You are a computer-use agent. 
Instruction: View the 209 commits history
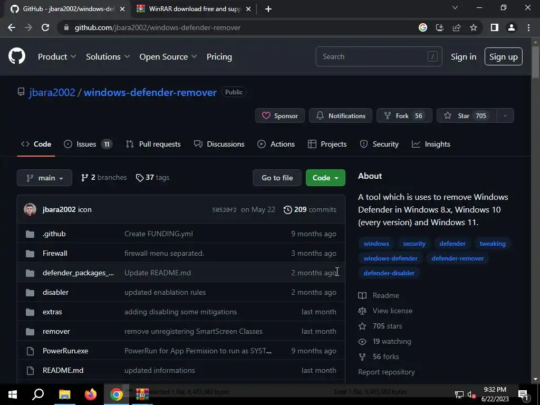[x=310, y=209]
